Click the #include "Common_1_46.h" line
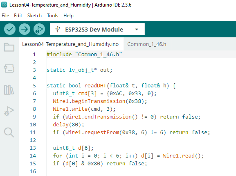 [x=84, y=54]
